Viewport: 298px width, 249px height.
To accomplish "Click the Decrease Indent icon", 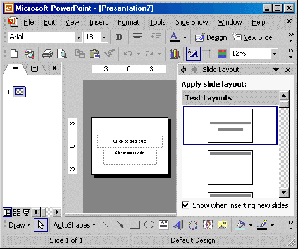I will 156,37.
